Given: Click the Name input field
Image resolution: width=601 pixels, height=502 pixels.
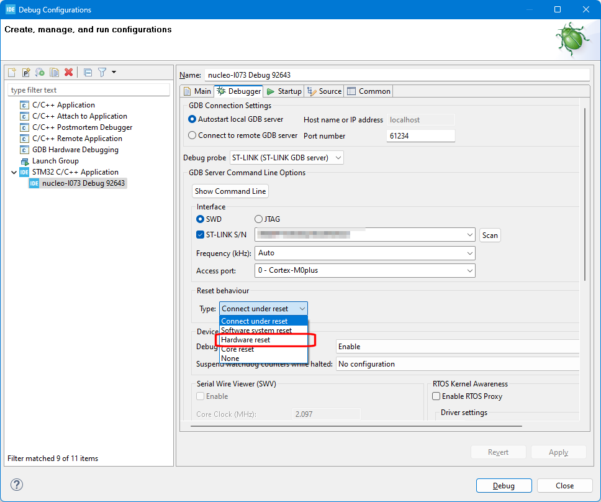Looking at the screenshot, I should point(397,75).
